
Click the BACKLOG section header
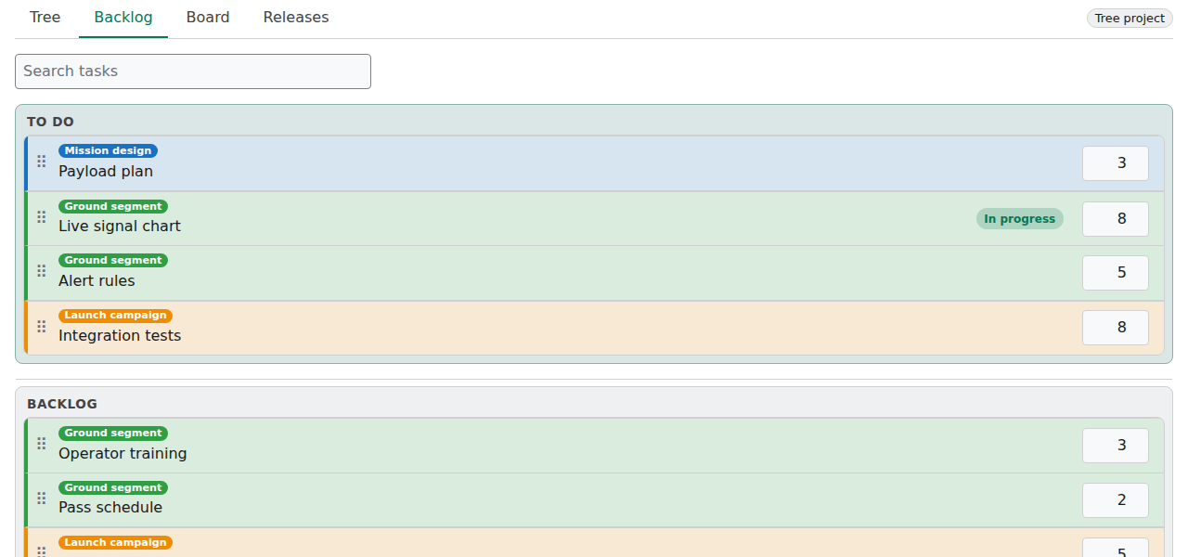(x=62, y=404)
